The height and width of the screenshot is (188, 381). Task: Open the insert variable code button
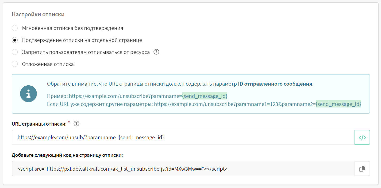pos(362,138)
